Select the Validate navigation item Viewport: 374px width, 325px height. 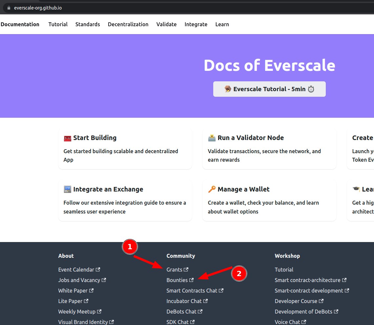[166, 24]
